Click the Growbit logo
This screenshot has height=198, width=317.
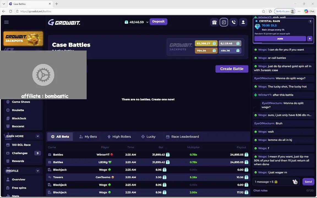coord(64,22)
